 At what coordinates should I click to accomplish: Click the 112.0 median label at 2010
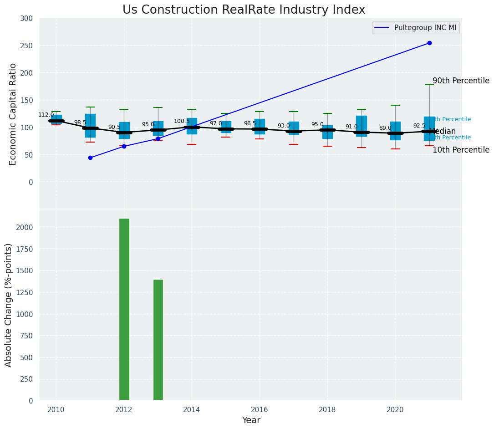coord(46,115)
